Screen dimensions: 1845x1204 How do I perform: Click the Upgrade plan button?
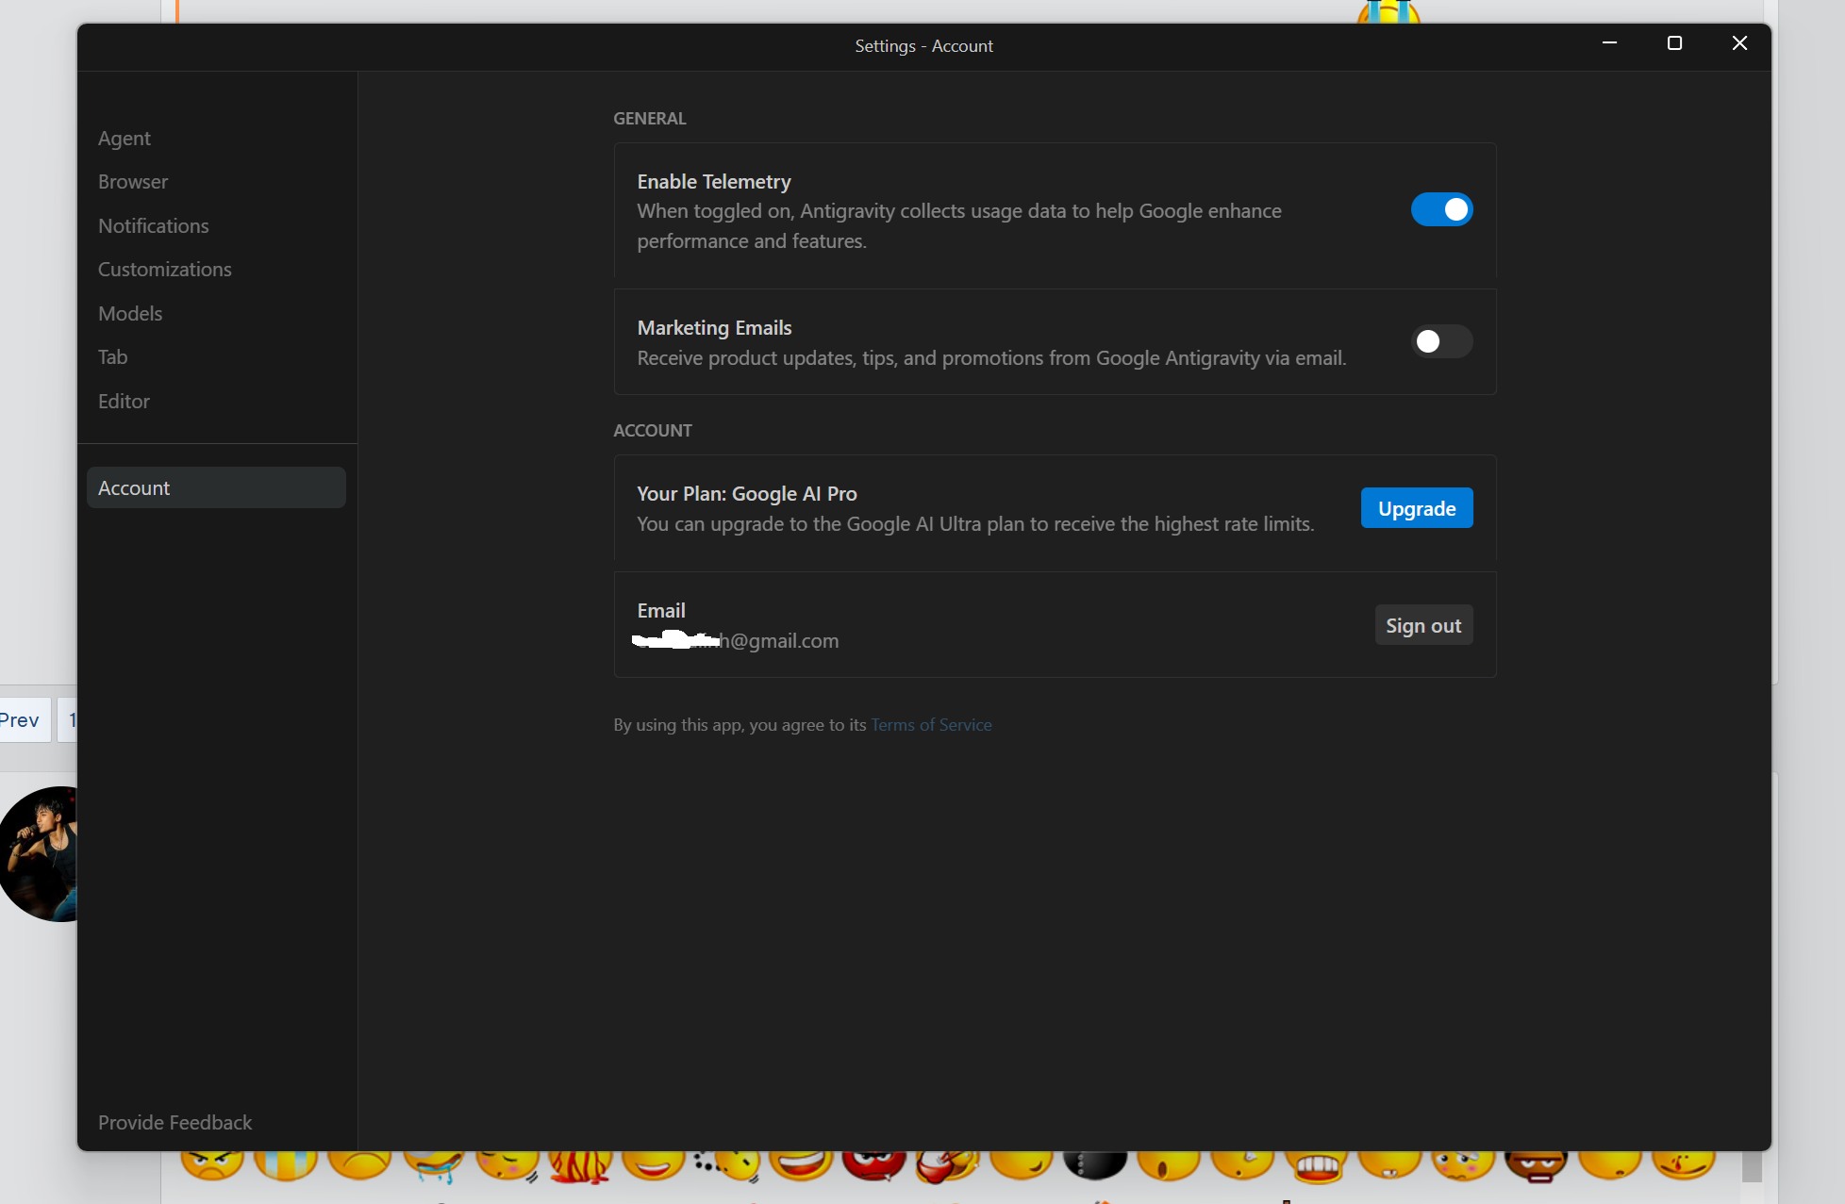[1417, 508]
